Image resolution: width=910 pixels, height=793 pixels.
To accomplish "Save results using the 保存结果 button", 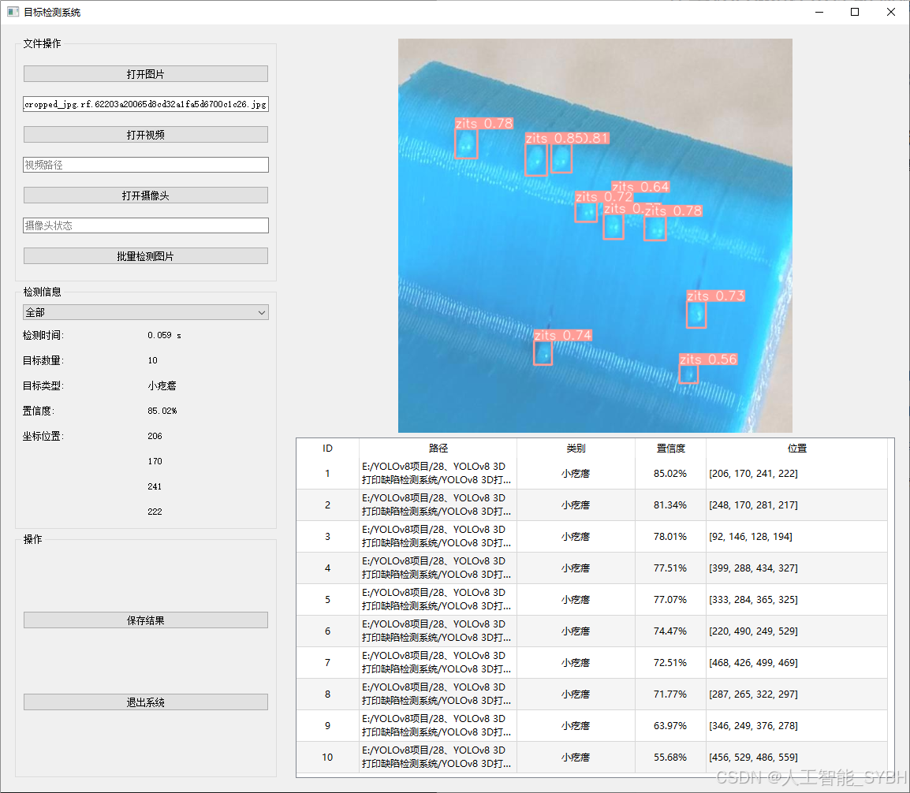I will pos(145,620).
